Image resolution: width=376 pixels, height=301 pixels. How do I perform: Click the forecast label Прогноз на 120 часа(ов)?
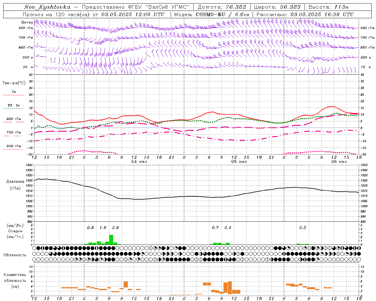[57, 14]
